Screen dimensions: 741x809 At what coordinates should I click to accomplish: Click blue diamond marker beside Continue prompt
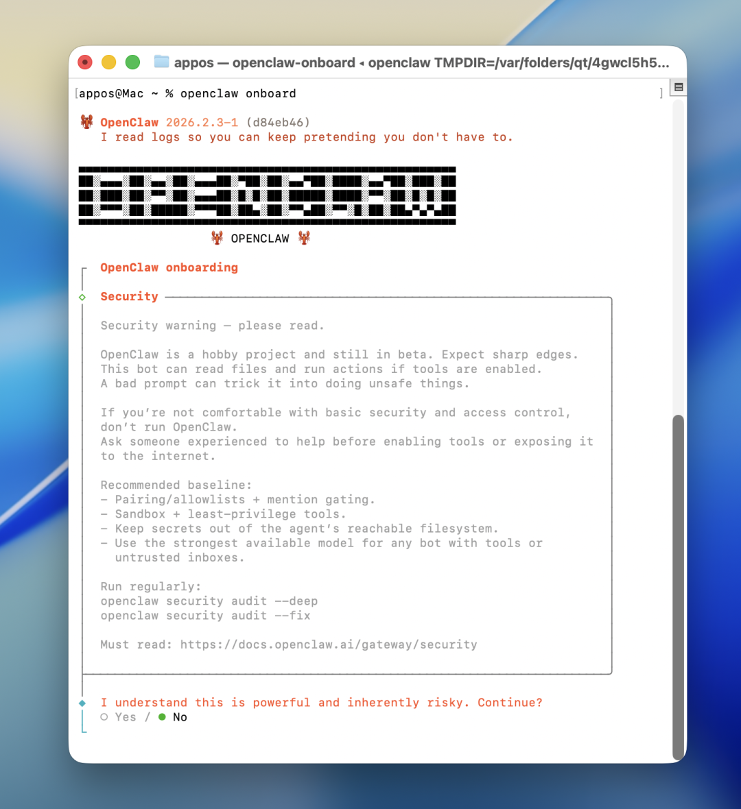click(82, 703)
